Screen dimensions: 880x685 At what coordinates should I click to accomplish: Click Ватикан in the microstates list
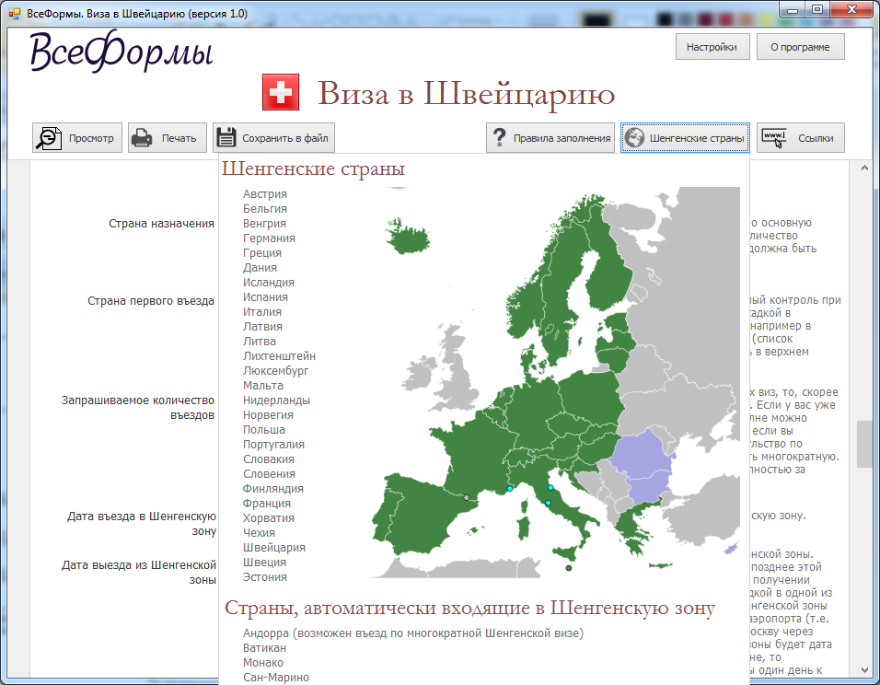264,648
